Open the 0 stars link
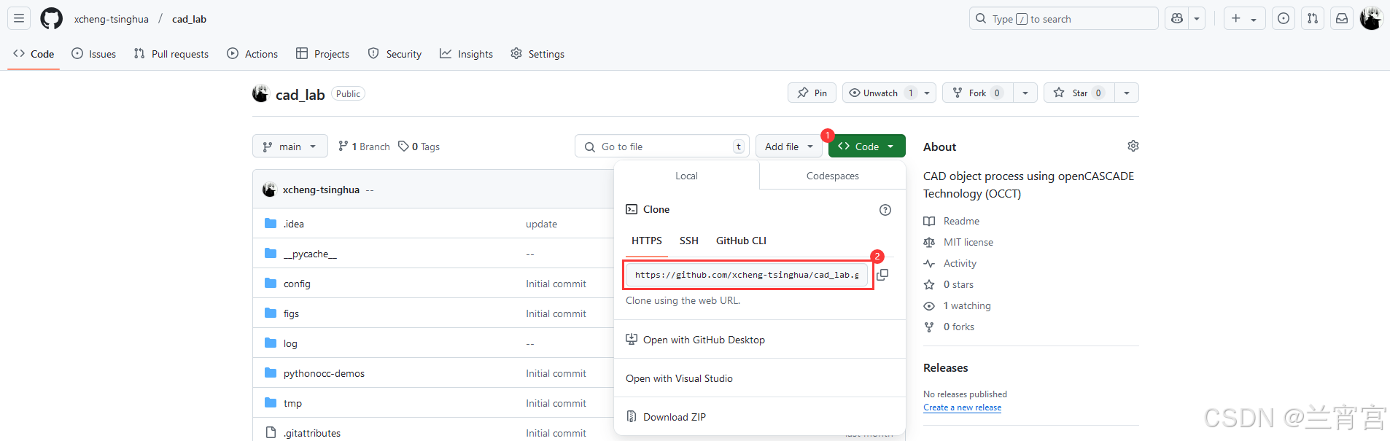 [949, 284]
